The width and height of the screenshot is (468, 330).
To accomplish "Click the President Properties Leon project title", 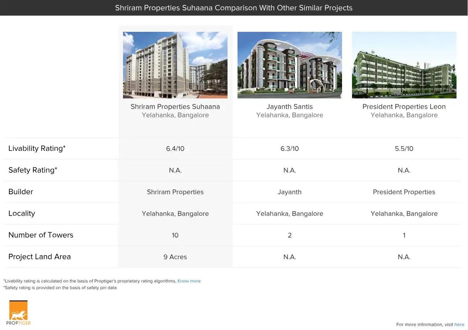I will coord(404,107).
